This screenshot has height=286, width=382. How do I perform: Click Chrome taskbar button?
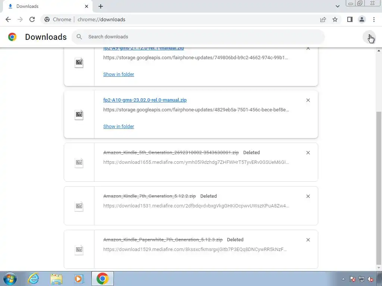pyautogui.click(x=103, y=279)
